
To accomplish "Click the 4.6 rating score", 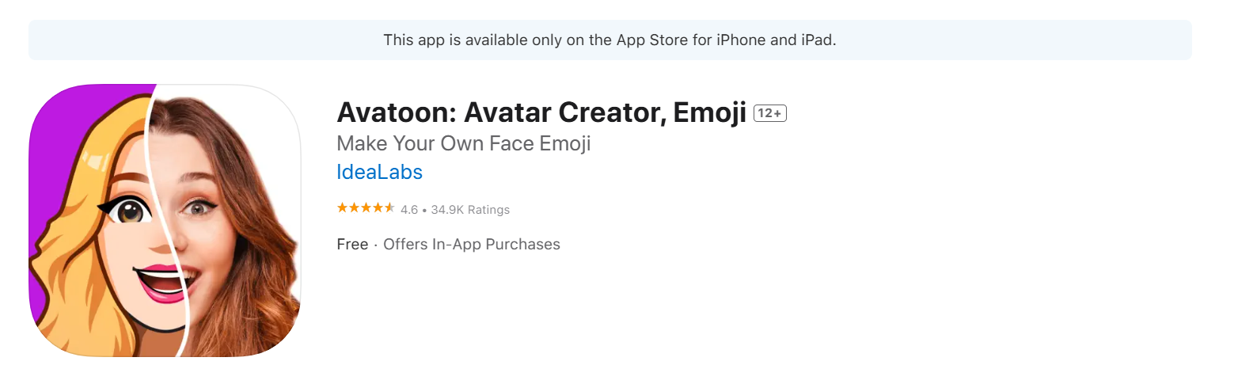I will pyautogui.click(x=409, y=210).
